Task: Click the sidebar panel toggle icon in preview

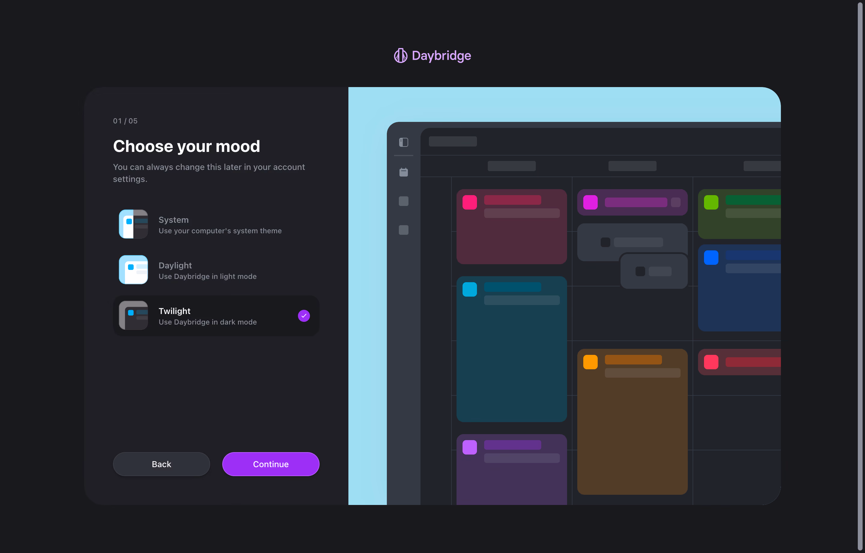Action: (x=403, y=142)
